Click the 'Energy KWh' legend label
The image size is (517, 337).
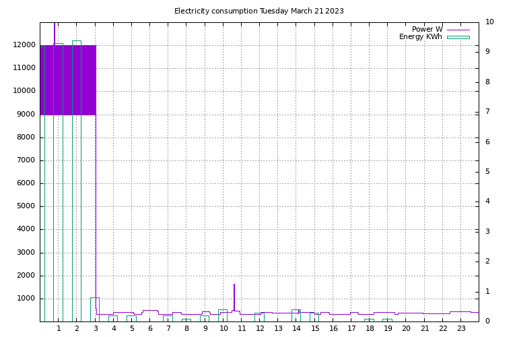point(420,36)
